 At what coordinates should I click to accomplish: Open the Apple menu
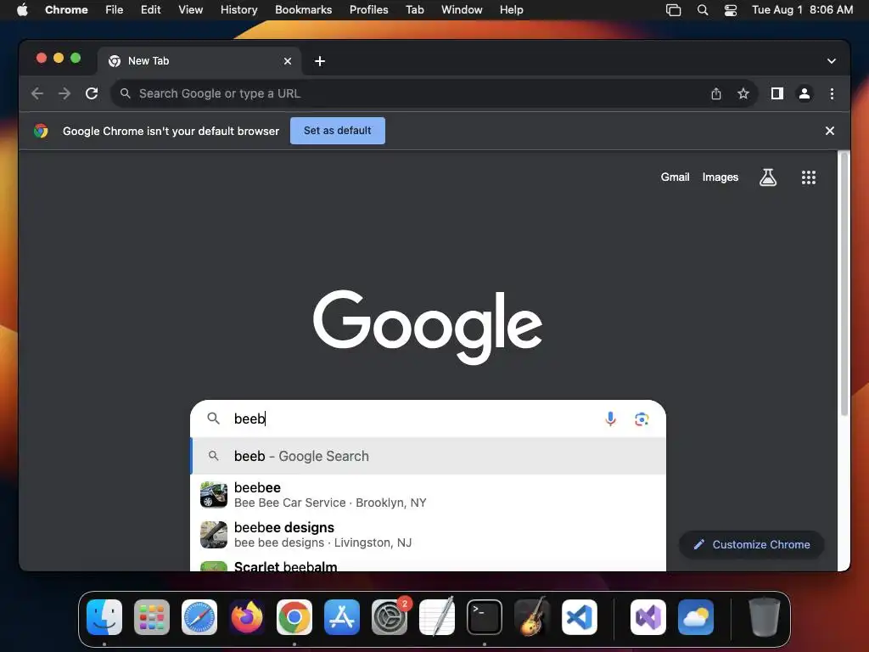point(22,10)
